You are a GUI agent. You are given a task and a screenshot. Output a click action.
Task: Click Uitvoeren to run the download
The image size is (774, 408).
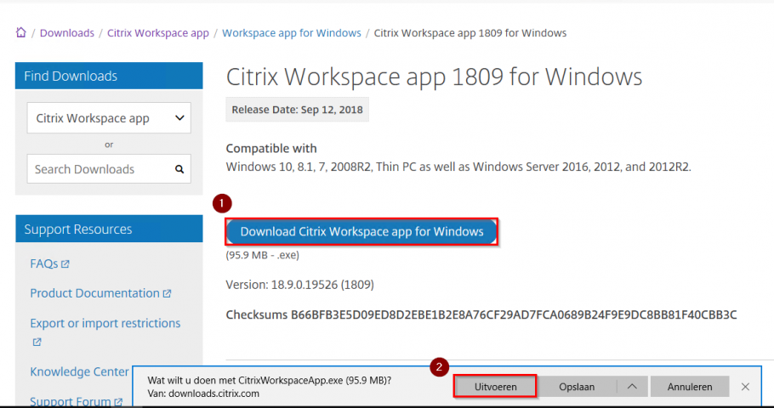(495, 386)
